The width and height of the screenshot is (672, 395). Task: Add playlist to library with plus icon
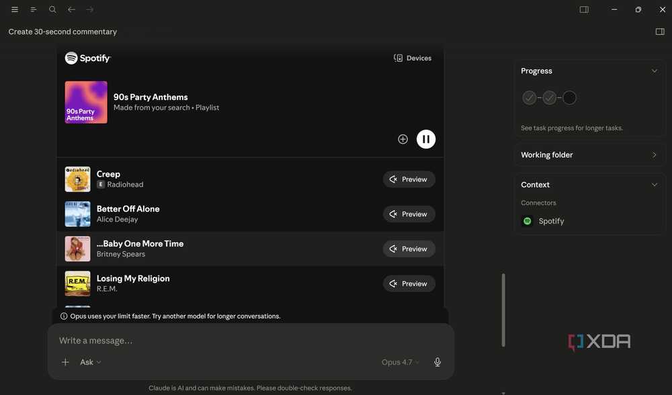(403, 139)
